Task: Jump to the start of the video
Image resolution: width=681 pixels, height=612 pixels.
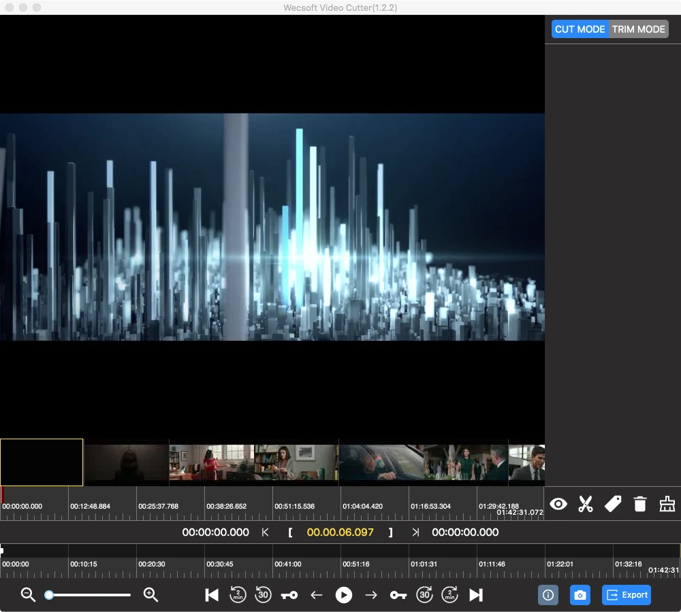Action: 212,594
